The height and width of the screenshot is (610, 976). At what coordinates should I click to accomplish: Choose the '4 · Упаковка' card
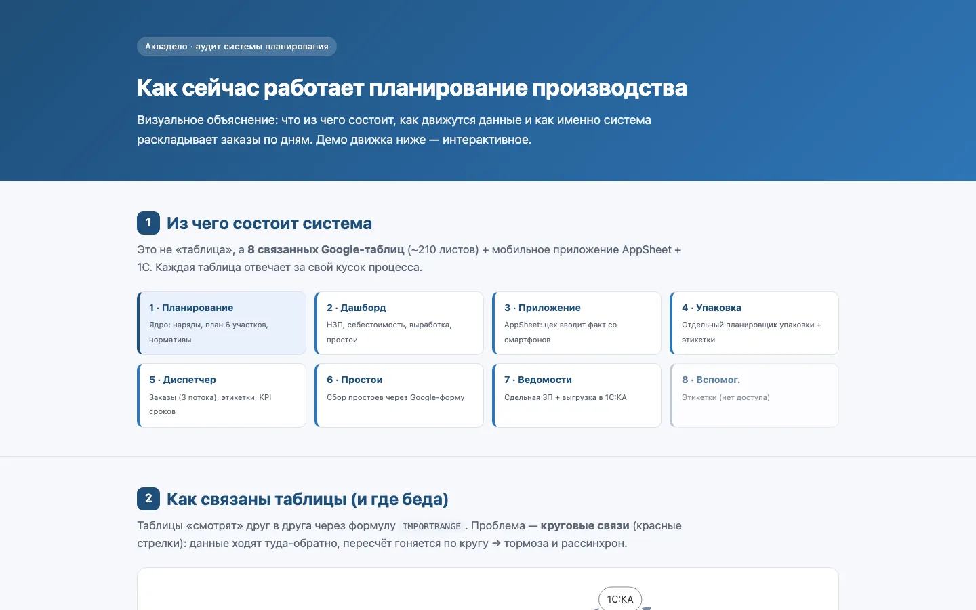(x=754, y=323)
